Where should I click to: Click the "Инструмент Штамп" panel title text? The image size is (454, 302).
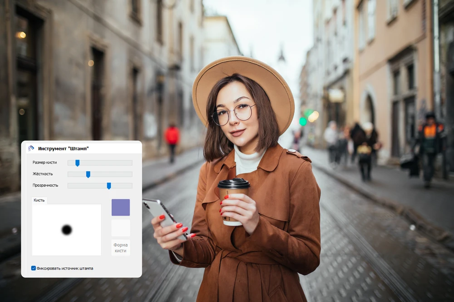[63, 148]
